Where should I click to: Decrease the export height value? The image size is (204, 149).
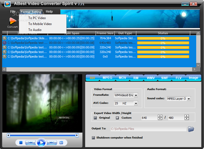[x=187, y=119]
